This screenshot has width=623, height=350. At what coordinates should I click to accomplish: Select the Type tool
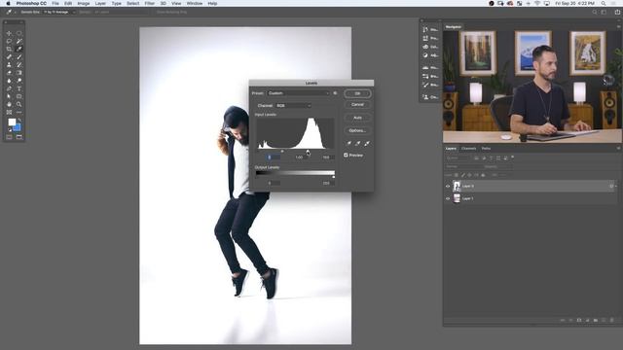[x=19, y=88]
